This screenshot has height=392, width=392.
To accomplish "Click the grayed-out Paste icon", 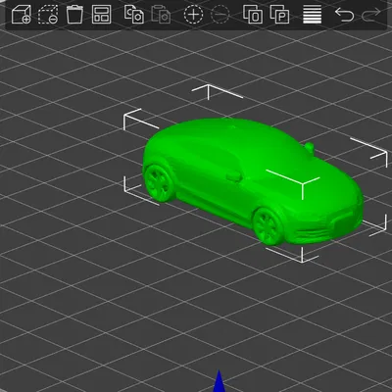I will (x=161, y=15).
